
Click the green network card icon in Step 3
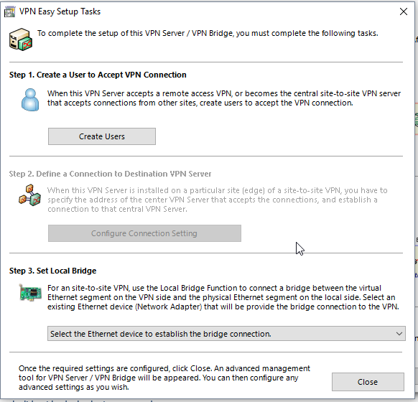point(30,292)
